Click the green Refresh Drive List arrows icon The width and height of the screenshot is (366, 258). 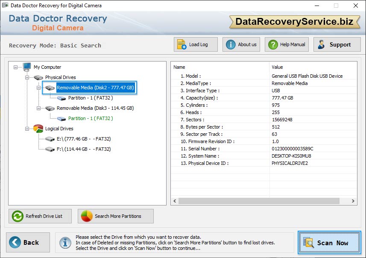click(18, 216)
